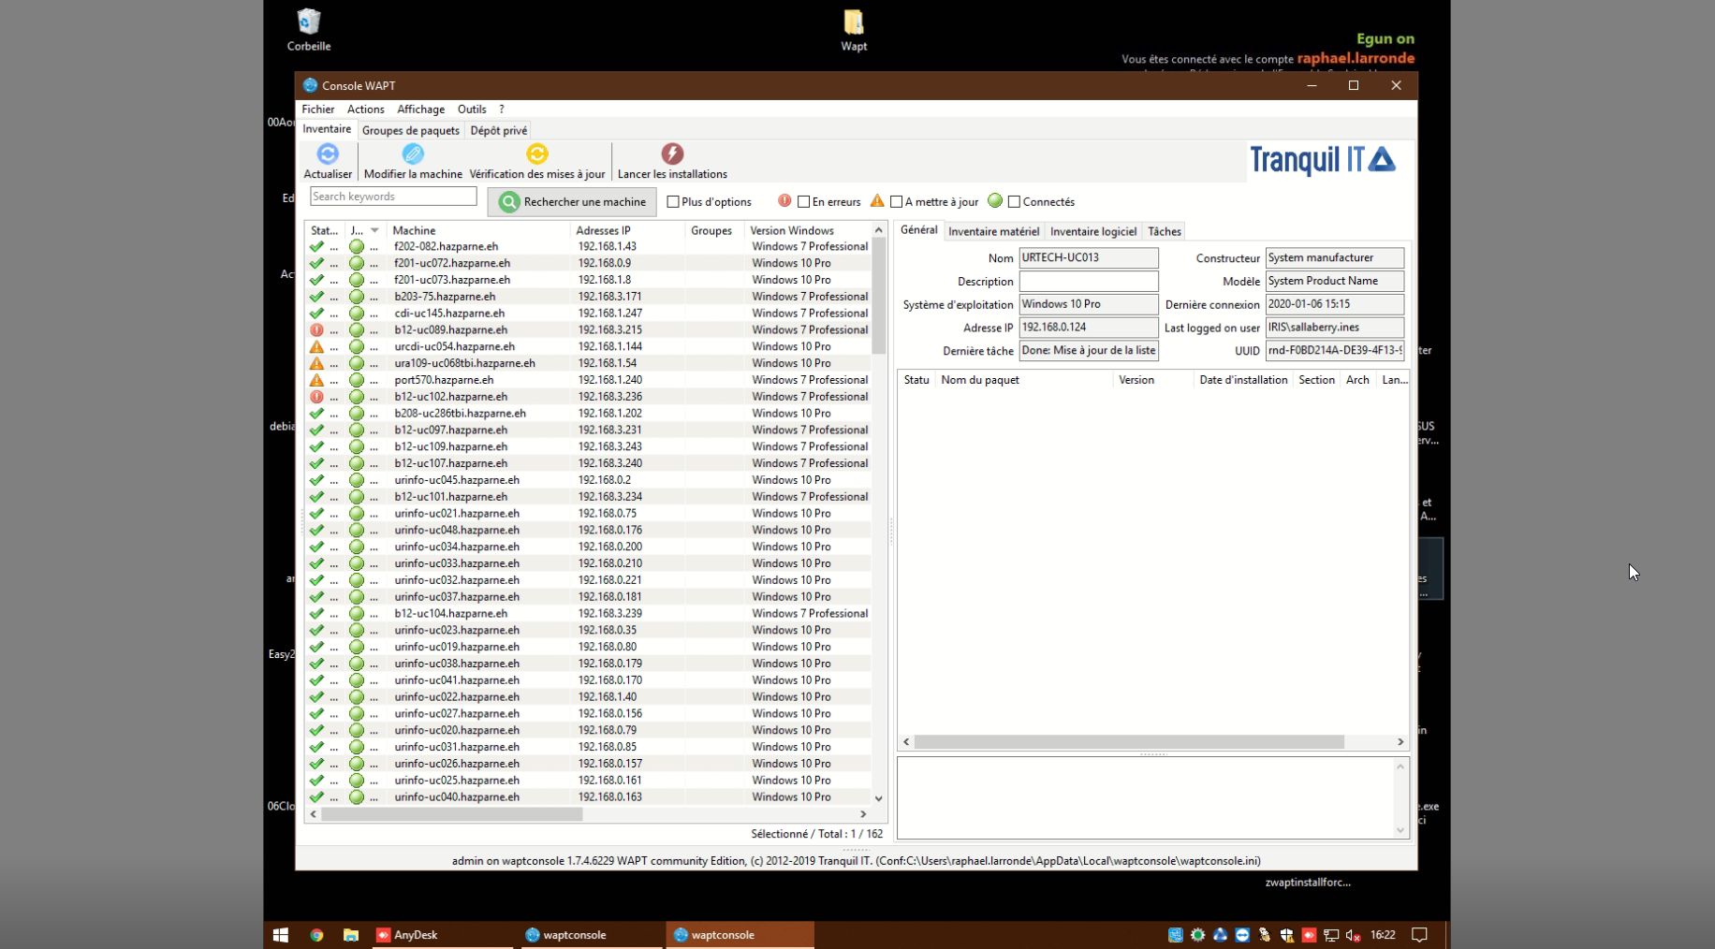
Task: Enable the A mettre à jour checkbox
Action: [x=896, y=201]
